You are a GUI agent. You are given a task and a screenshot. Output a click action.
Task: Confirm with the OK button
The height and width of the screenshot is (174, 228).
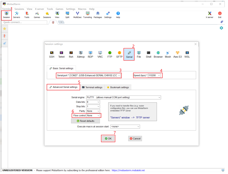click(x=108, y=139)
